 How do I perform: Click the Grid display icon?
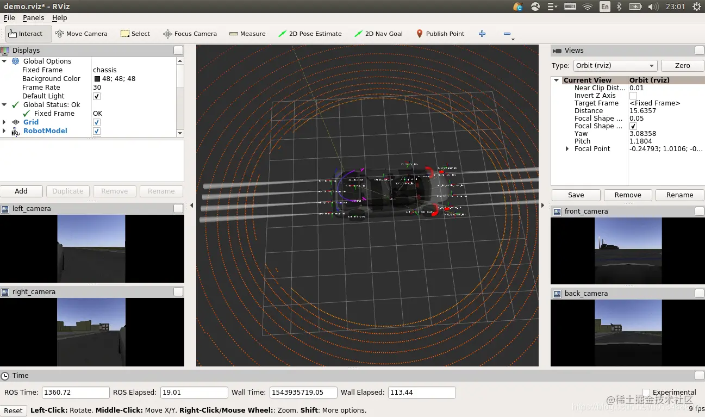[x=15, y=122]
